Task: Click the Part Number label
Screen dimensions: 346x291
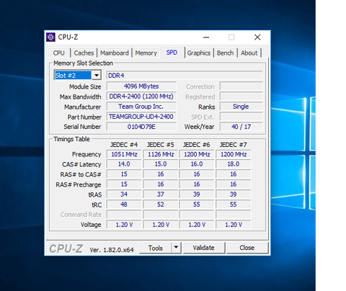Action: (84, 117)
